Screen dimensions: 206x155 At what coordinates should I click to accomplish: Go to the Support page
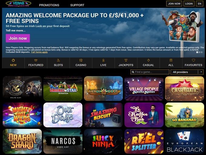click(77, 5)
